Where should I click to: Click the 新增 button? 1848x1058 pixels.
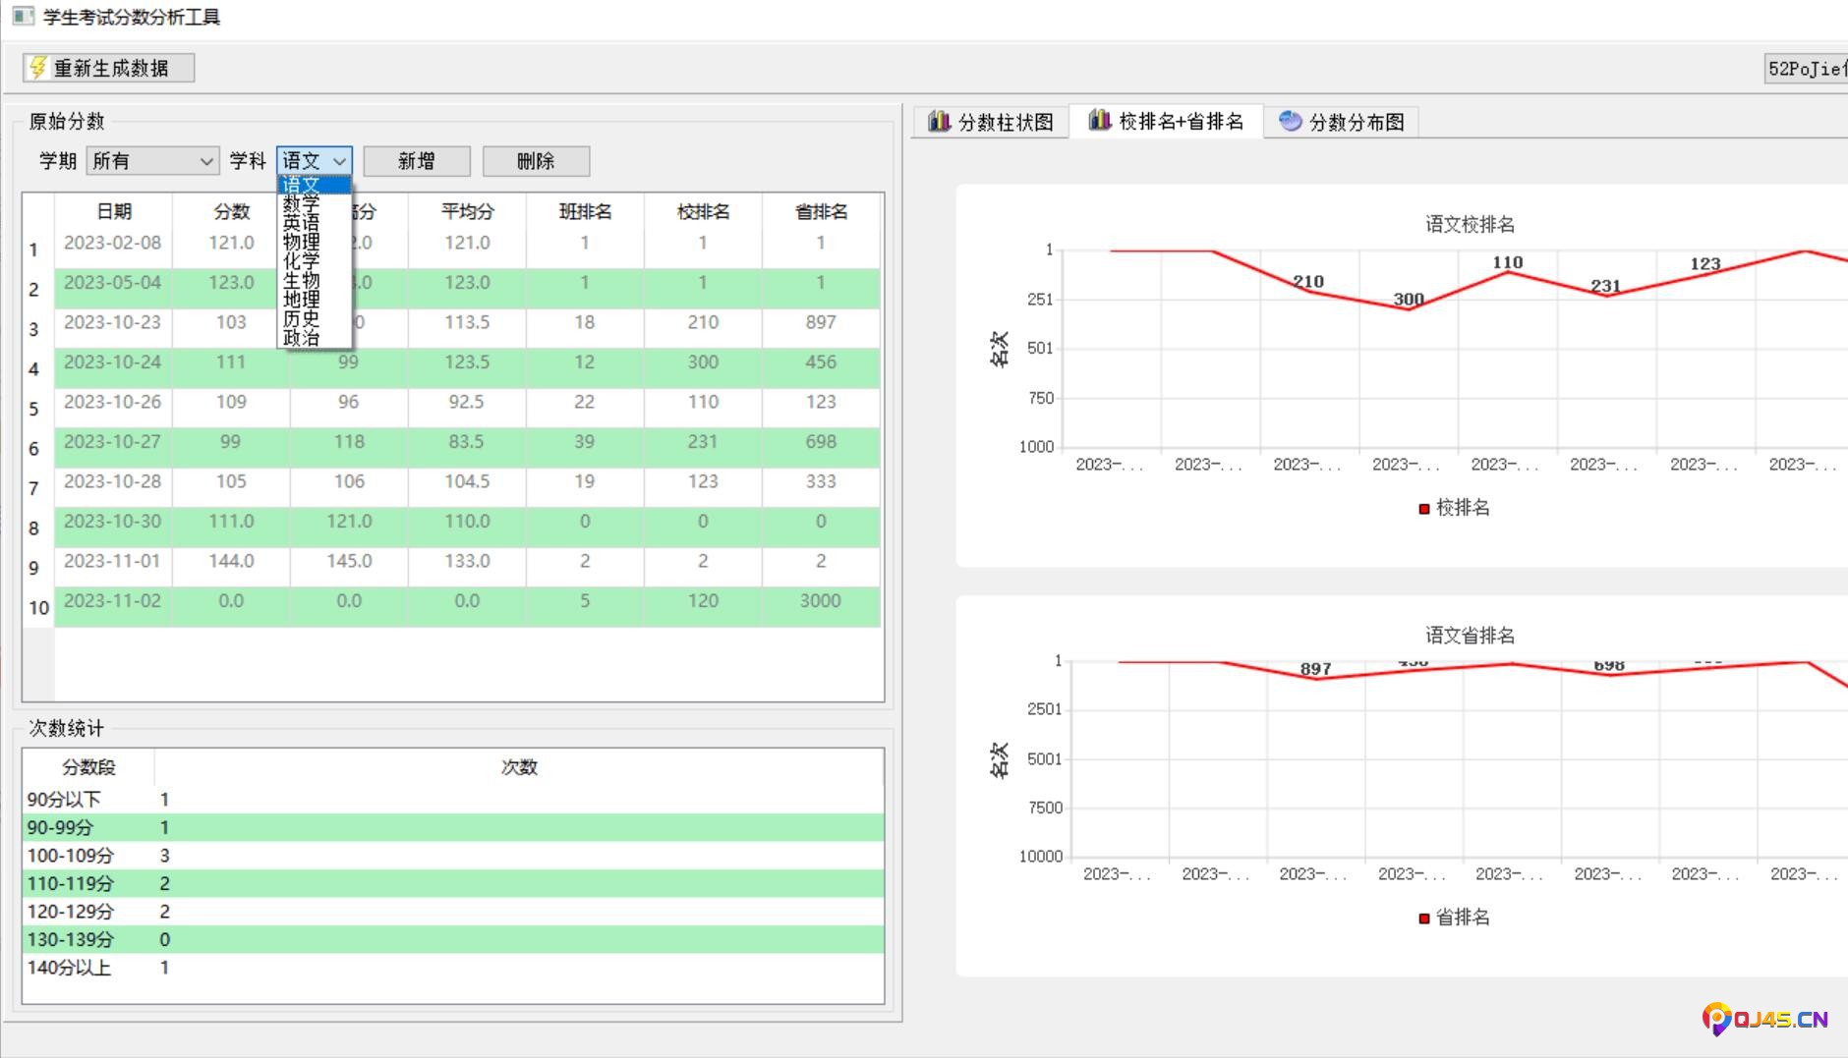coord(417,160)
